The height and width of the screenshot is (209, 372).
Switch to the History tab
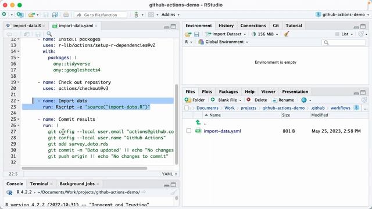click(x=226, y=26)
